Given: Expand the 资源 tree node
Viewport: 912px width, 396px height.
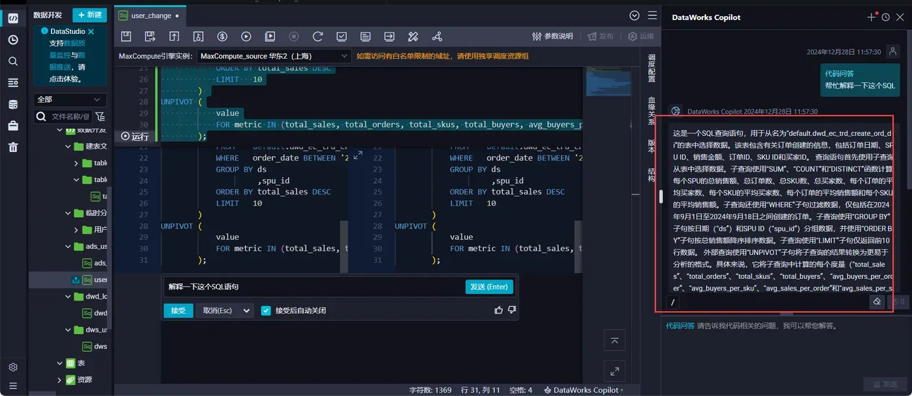Looking at the screenshot, I should (x=59, y=380).
